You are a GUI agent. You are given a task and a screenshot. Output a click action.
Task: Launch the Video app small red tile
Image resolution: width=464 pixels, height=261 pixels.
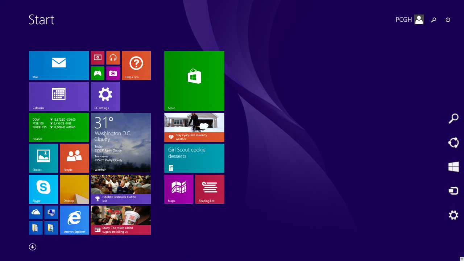pyautogui.click(x=98, y=58)
